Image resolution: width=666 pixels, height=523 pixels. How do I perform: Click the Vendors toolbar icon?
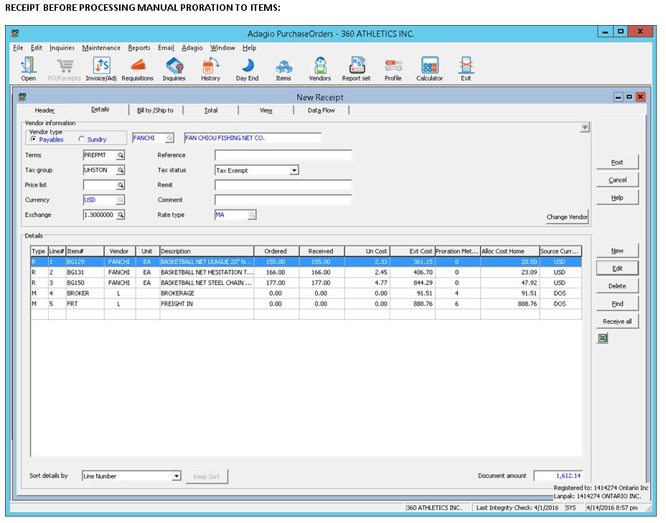click(x=319, y=68)
